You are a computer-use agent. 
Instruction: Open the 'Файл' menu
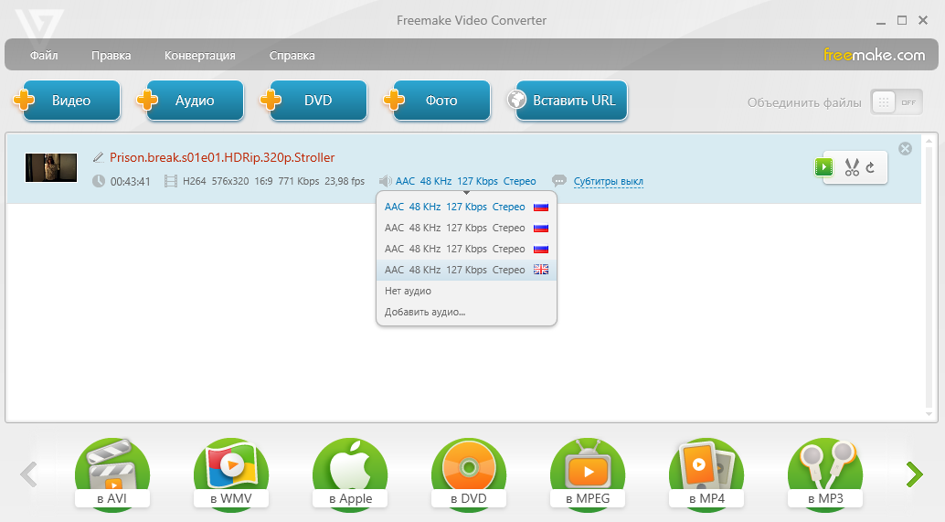pos(44,55)
